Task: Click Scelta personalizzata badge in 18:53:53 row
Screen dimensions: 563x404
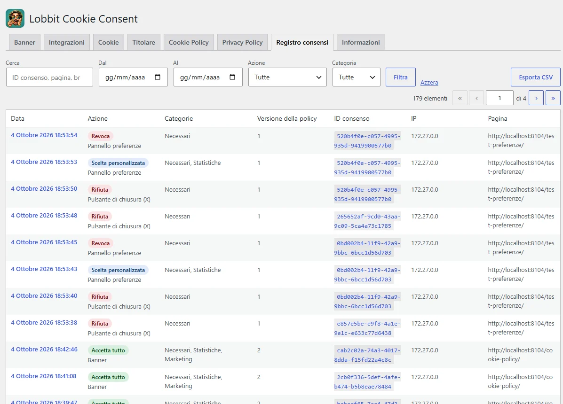Action: click(x=118, y=163)
